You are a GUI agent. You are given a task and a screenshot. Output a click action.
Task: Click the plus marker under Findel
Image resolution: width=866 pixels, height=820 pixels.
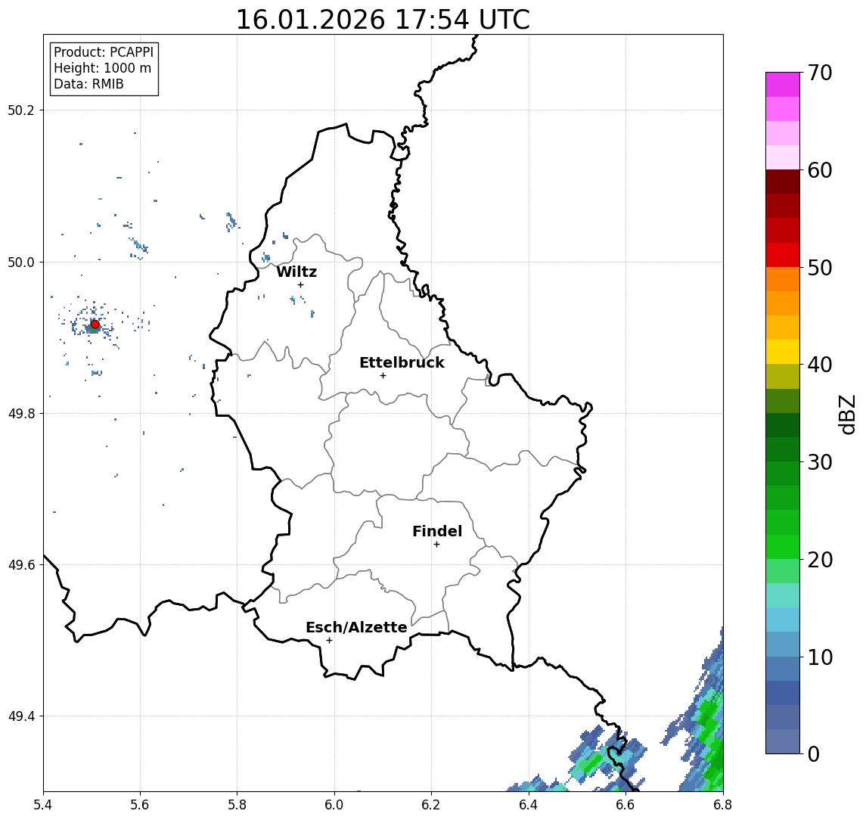[436, 545]
